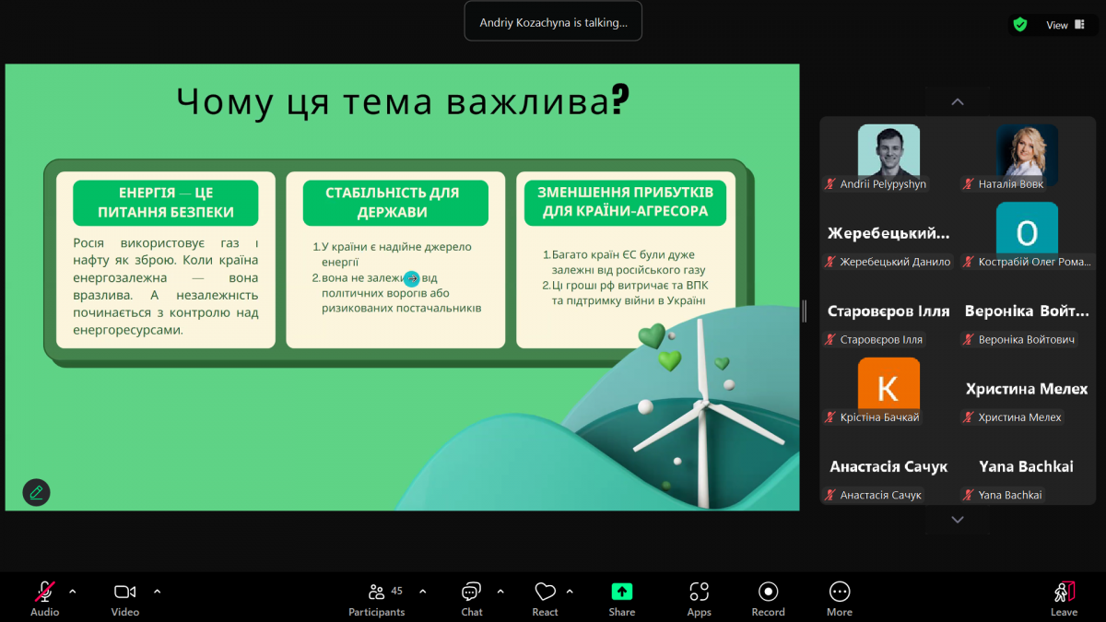1106x622 pixels.
Task: Click the green Share screen icon
Action: point(621,590)
